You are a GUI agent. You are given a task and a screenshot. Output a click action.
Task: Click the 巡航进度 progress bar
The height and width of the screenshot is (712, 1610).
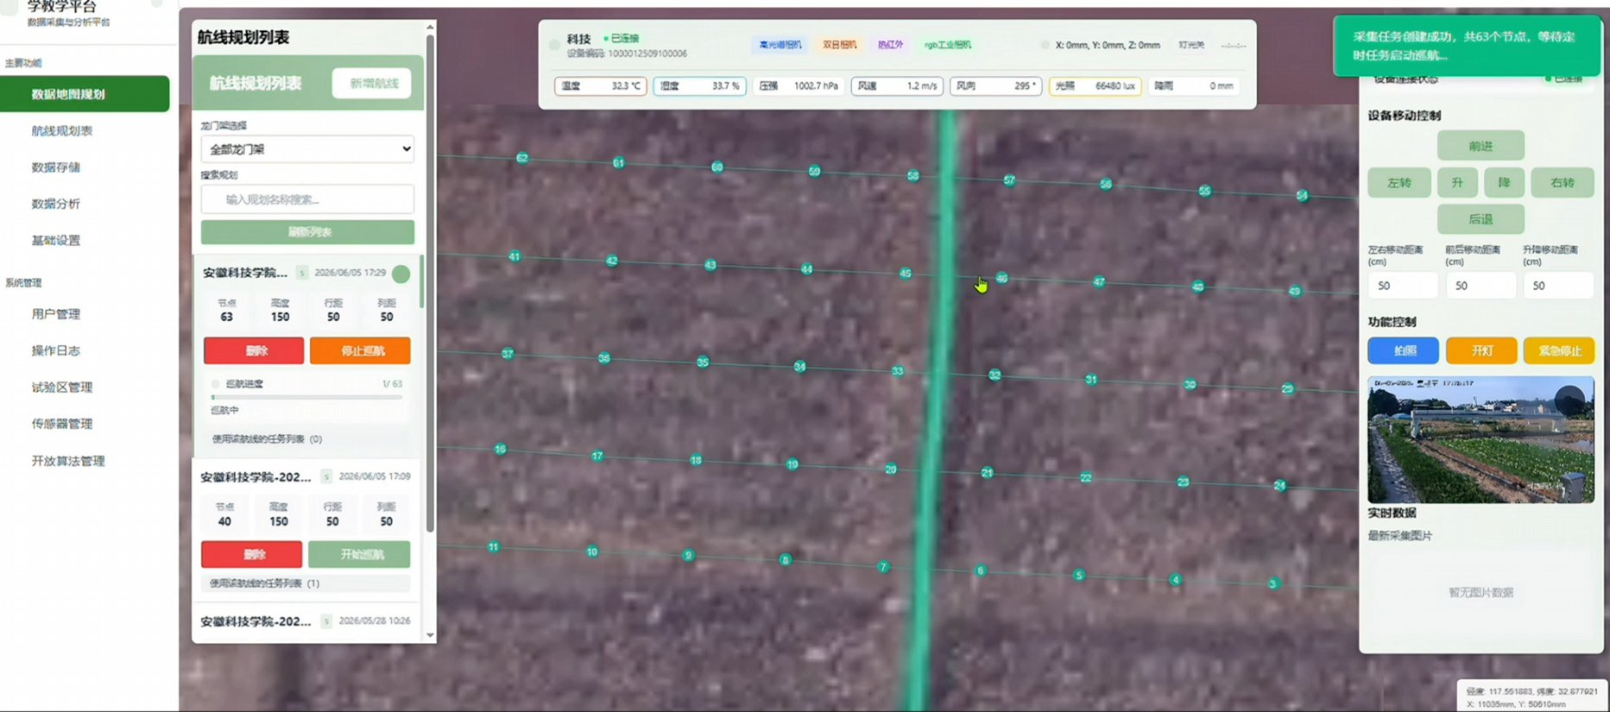[x=306, y=397]
